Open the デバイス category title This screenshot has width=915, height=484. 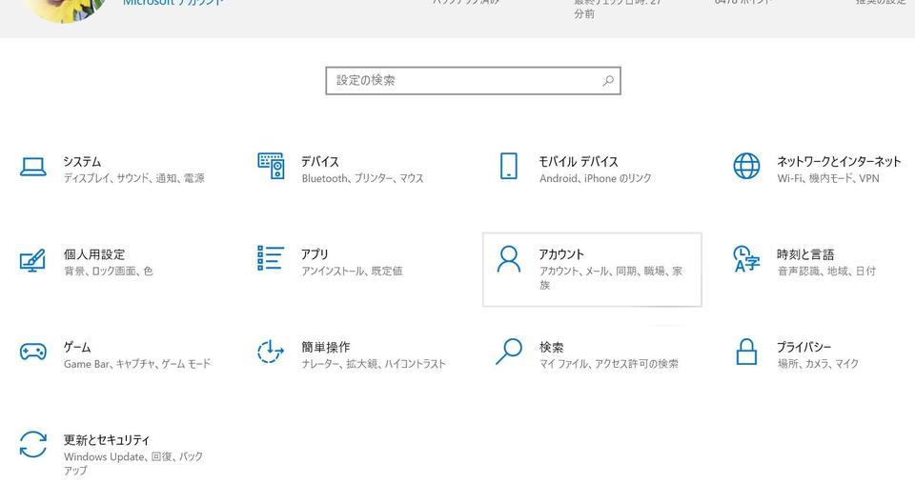pos(320,162)
